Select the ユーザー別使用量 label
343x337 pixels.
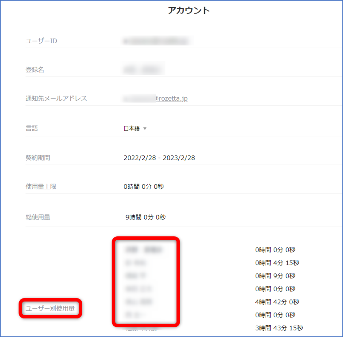tap(50, 308)
